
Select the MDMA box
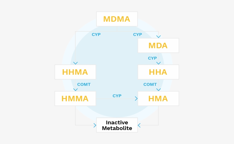tap(117, 19)
